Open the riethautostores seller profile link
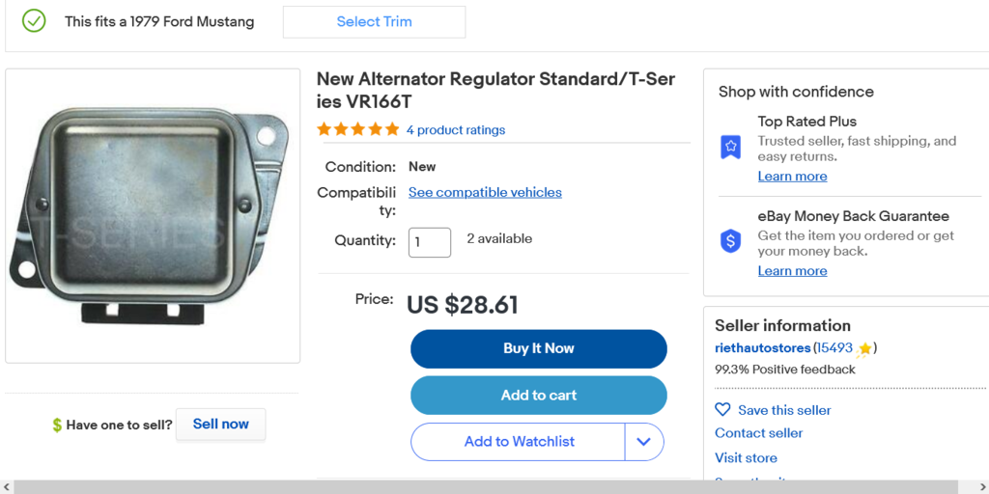989x494 pixels. pyautogui.click(x=762, y=347)
